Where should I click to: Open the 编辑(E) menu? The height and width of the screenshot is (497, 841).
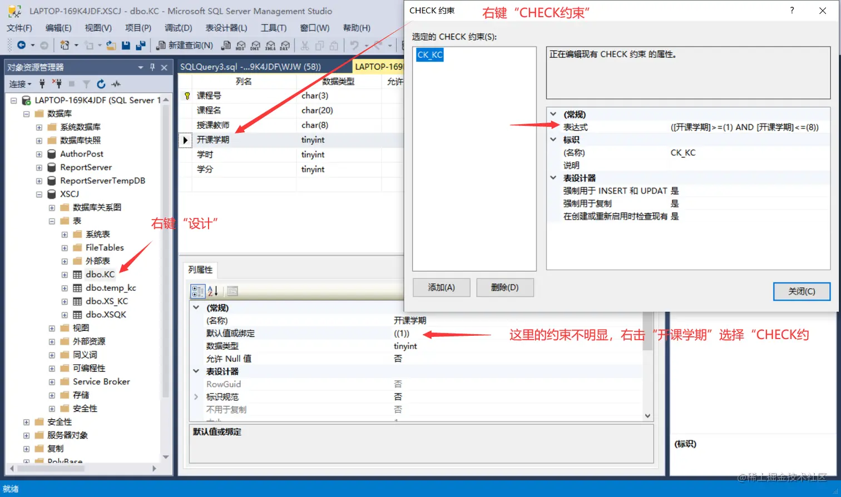click(58, 28)
